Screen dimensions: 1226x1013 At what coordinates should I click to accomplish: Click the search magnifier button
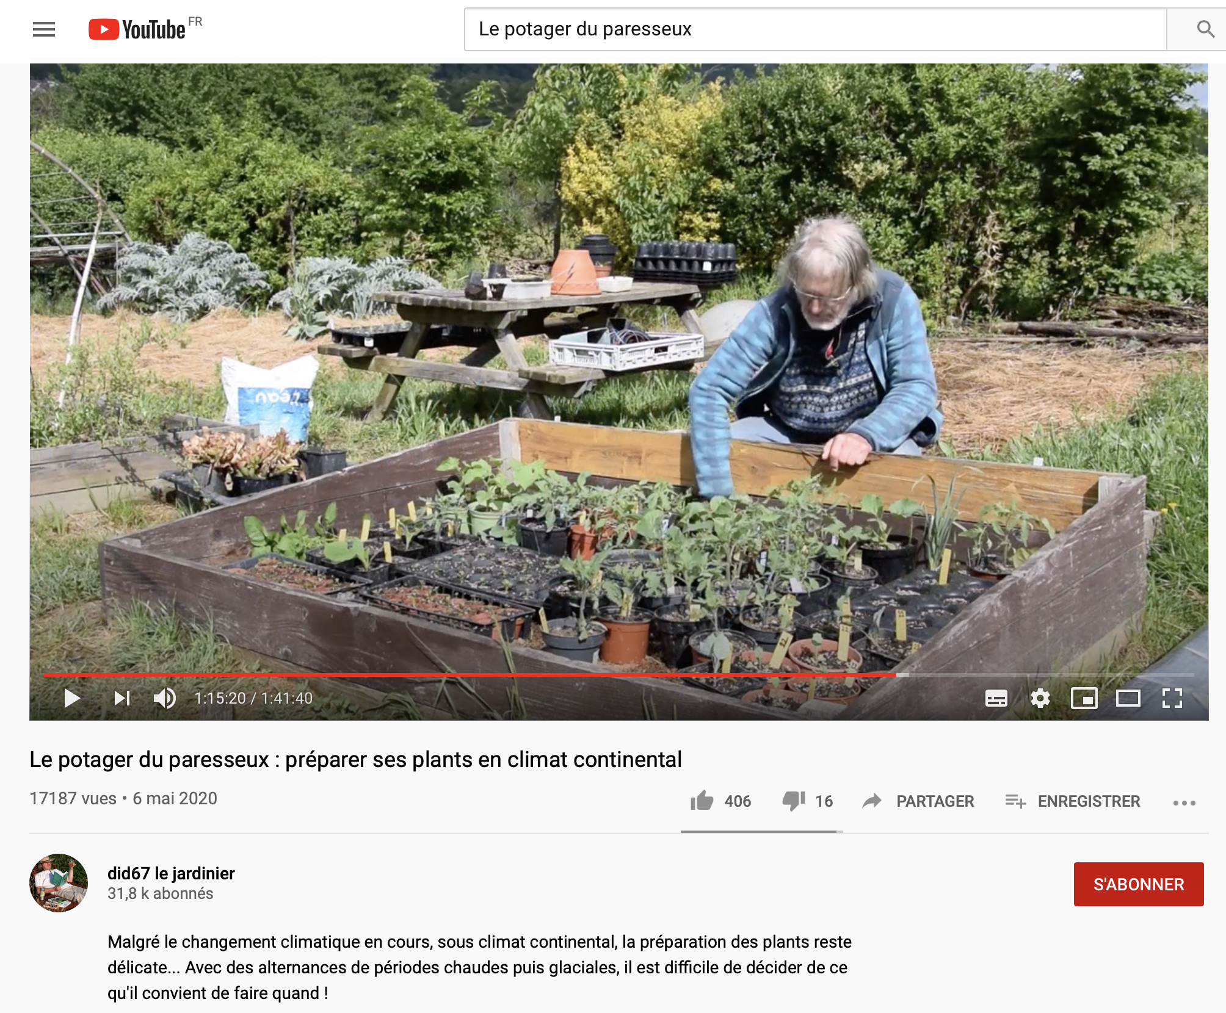1205,29
